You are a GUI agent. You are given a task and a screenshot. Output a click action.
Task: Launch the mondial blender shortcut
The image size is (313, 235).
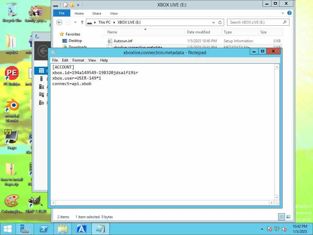coord(12,110)
